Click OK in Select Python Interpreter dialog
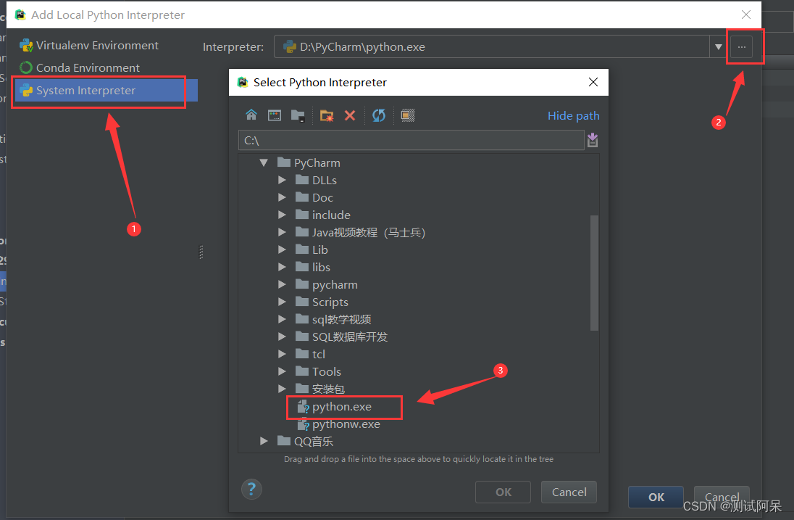This screenshot has width=794, height=520. point(503,492)
